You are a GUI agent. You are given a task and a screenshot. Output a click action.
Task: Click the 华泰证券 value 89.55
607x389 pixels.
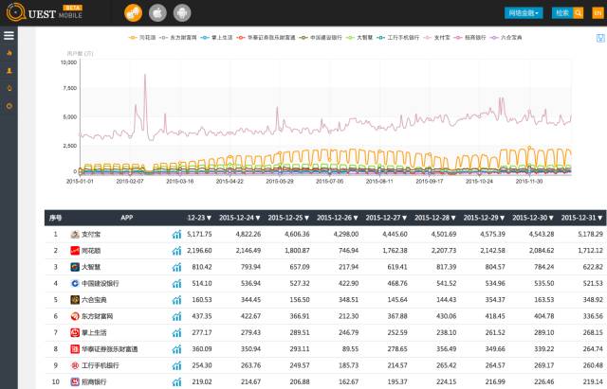[x=351, y=349]
